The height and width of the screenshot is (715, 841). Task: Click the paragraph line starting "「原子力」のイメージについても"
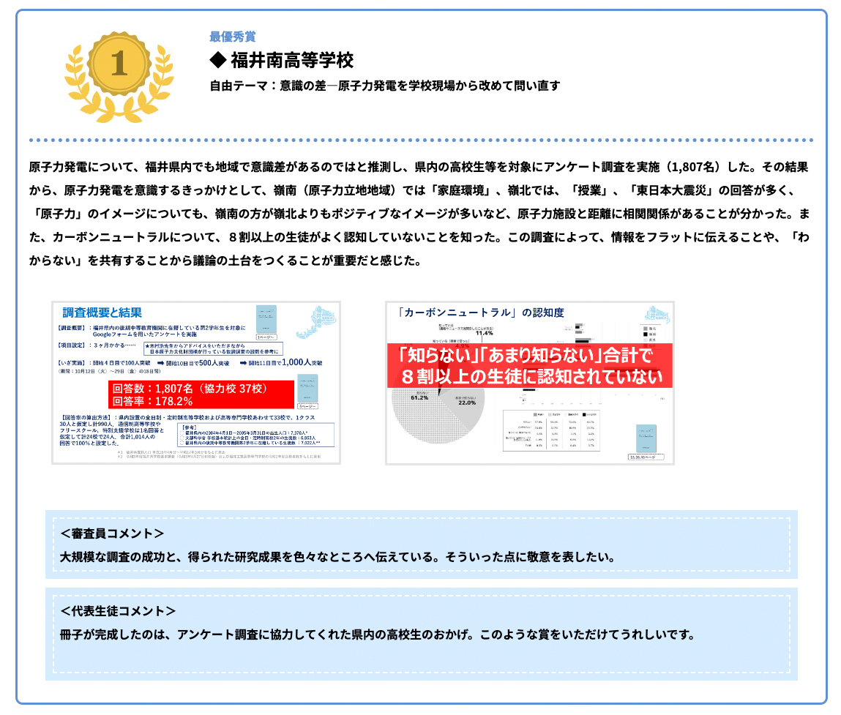[419, 214]
